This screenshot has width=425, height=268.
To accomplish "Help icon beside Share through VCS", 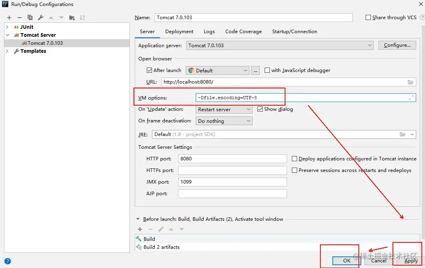I will 422,17.
